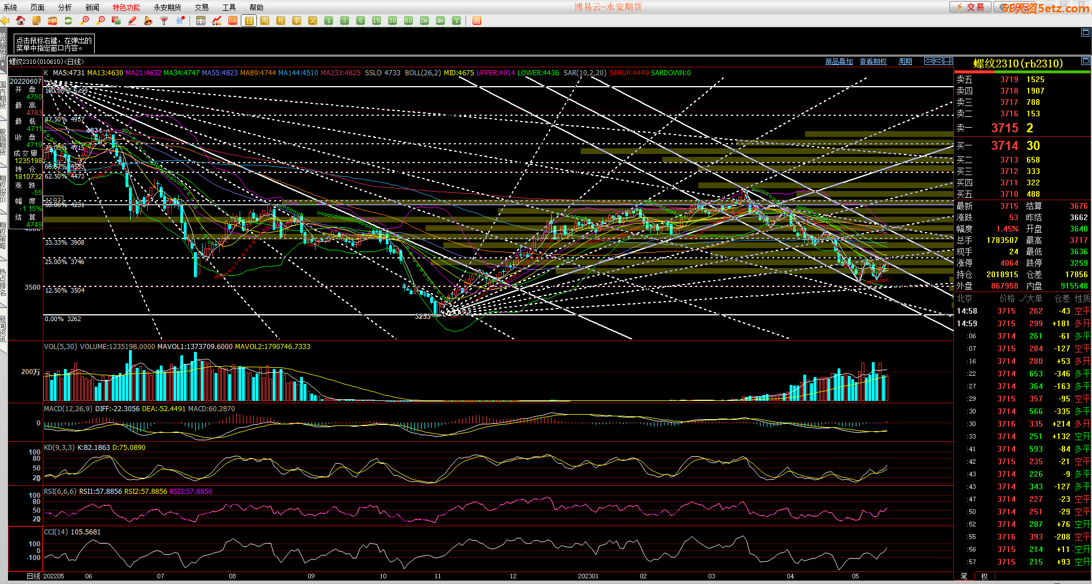Maximize quote panel next to 螺纹2310

1086,61
